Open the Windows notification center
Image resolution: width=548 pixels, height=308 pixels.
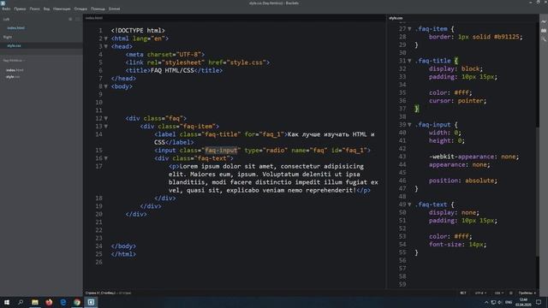[539, 302]
